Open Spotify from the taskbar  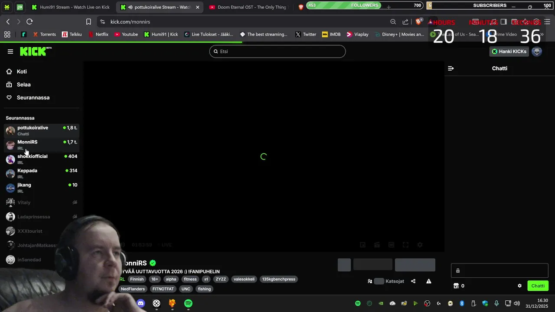point(188,303)
